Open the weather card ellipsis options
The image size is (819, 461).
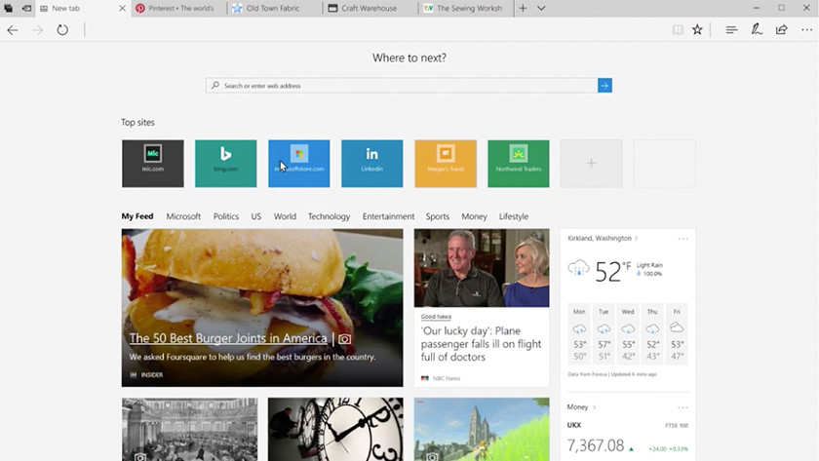click(682, 238)
